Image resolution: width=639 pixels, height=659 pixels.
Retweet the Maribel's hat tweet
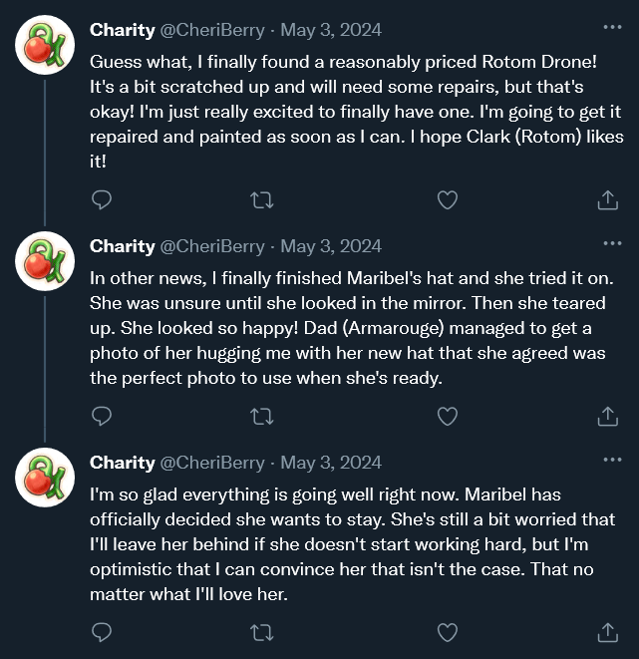(x=262, y=416)
